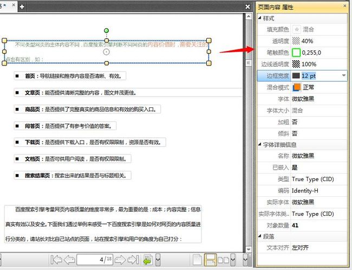Go to the next page
The height and width of the screenshot is (270, 352).
point(120,260)
